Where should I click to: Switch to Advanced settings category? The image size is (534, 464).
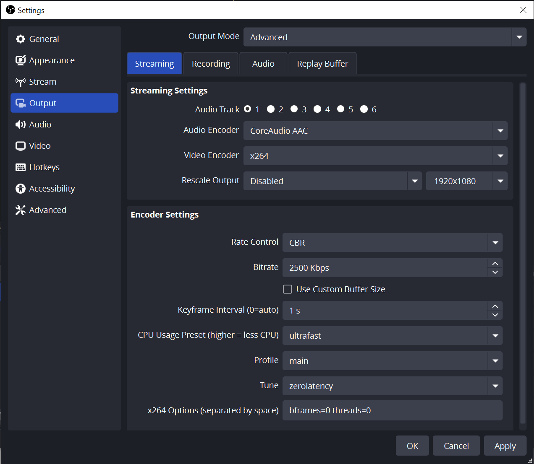click(64, 210)
